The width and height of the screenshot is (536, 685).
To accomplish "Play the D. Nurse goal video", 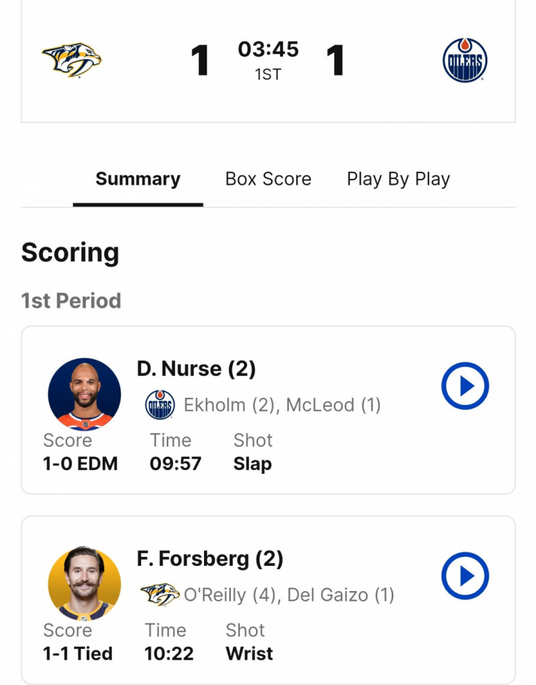I will click(x=465, y=386).
